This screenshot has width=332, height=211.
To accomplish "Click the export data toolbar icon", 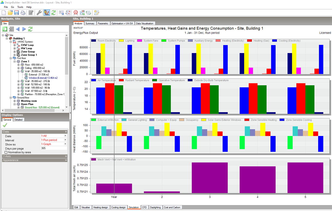I will (x=61, y=13).
